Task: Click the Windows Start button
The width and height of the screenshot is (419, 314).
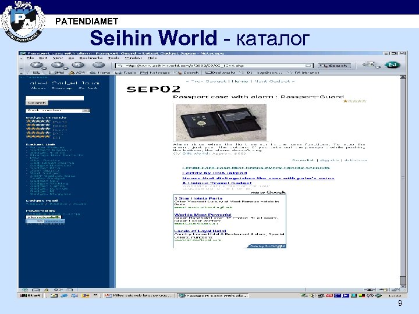Action: (x=30, y=295)
